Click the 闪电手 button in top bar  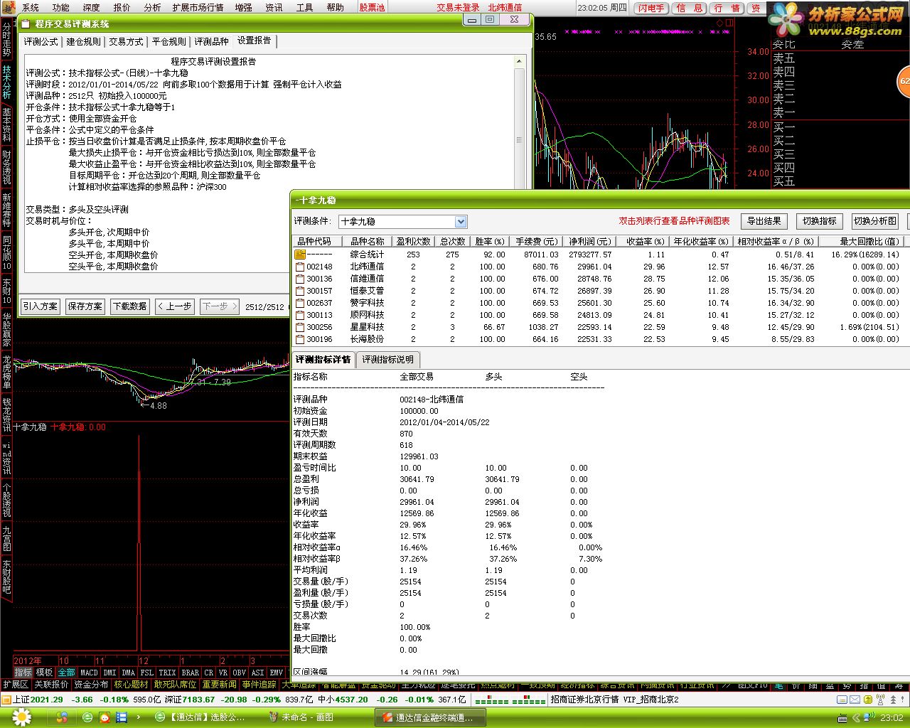(x=651, y=8)
